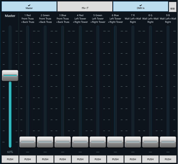Click the 9 B Wall fader handle
The height and width of the screenshot is (164, 178).
pos(168,142)
